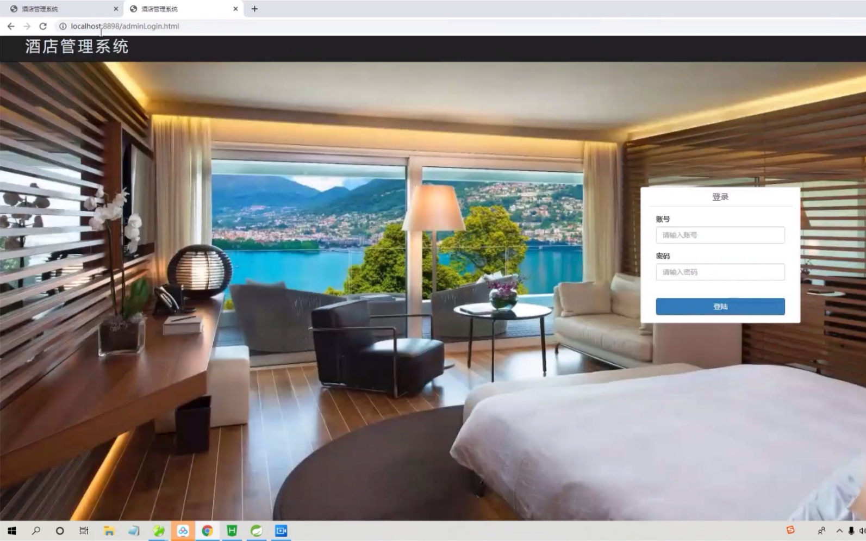The width and height of the screenshot is (866, 541).
Task: Open the green leaf Spring app on taskbar
Action: 257,531
